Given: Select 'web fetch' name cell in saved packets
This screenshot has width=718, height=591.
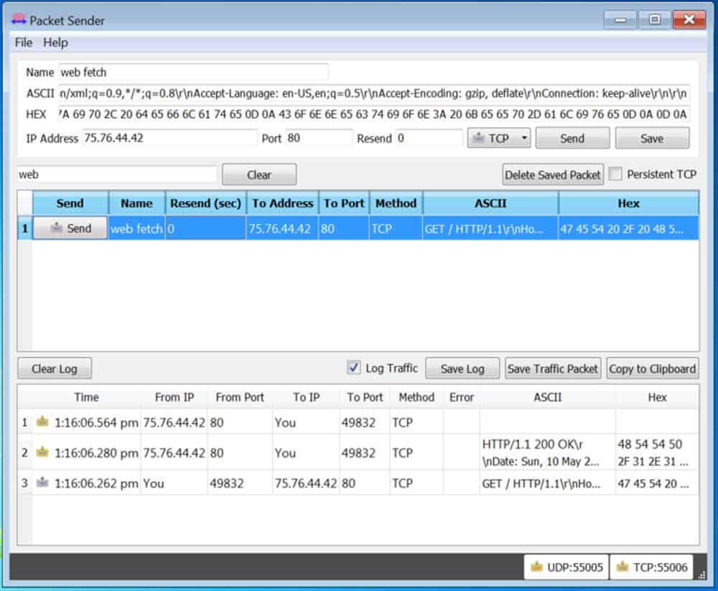Looking at the screenshot, I should point(136,228).
